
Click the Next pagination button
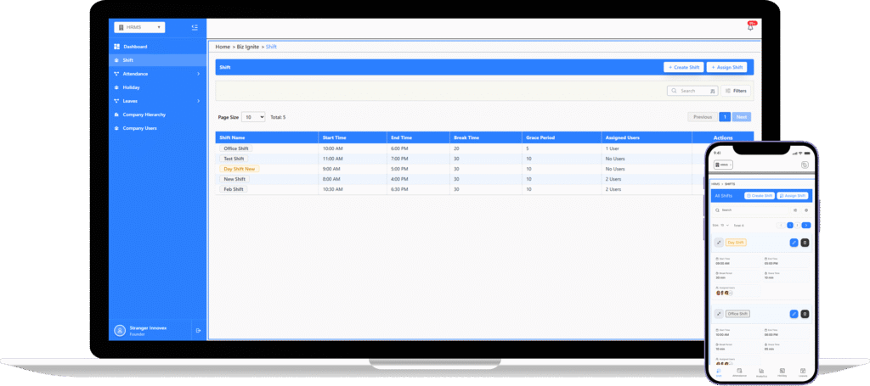coord(742,117)
